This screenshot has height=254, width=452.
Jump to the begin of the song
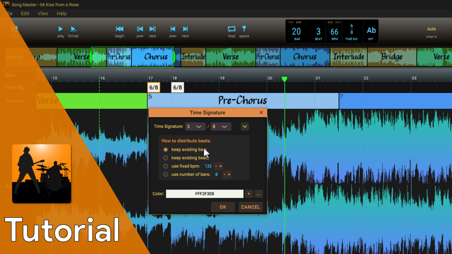point(119,30)
